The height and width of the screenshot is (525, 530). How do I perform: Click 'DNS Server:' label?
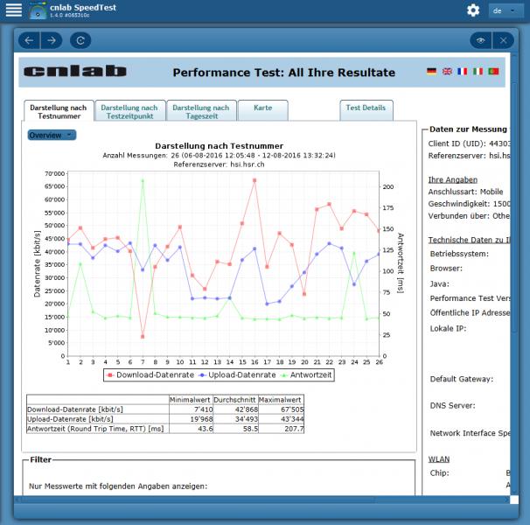coord(452,406)
